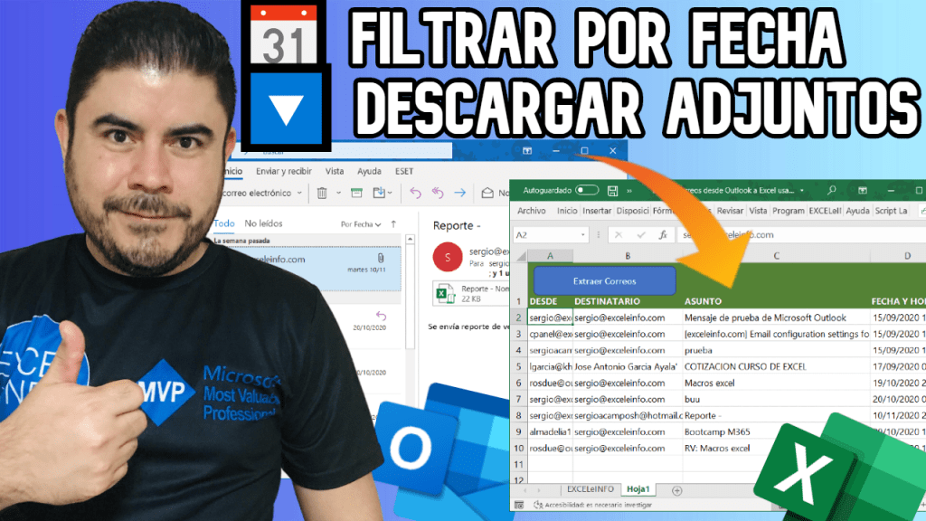
Task: Open the Revisar ribbon tab in Excel
Action: pyautogui.click(x=730, y=211)
